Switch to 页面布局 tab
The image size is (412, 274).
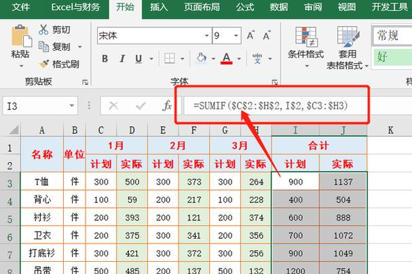(x=202, y=7)
